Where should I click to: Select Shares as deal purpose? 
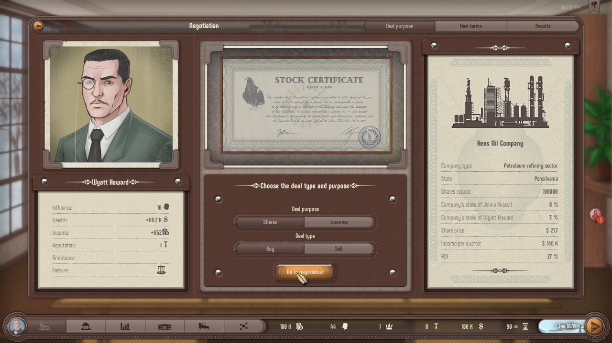point(270,222)
